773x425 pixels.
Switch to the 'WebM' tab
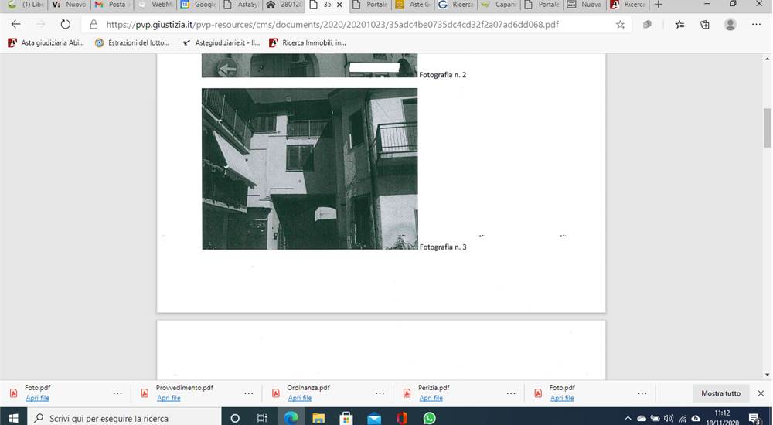[157, 5]
